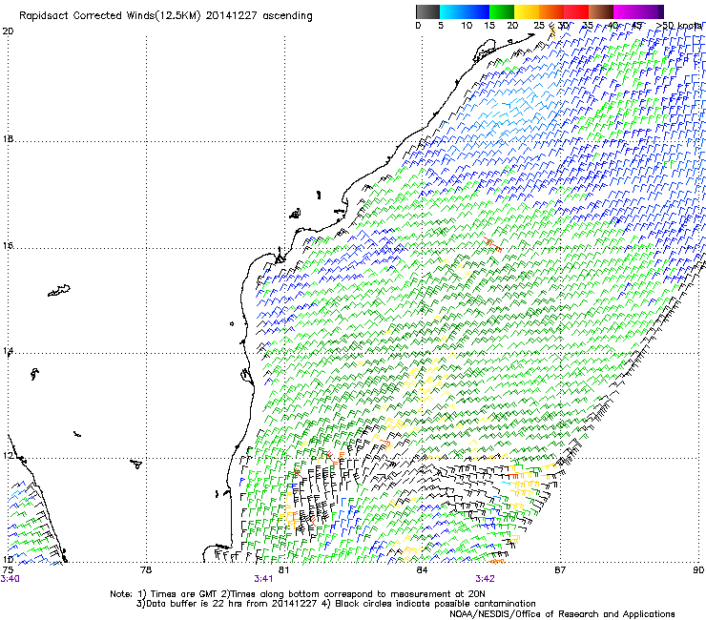Image resolution: width=706 pixels, height=620 pixels.
Task: Click the purple "3:41" time stamp
Action: click(263, 579)
